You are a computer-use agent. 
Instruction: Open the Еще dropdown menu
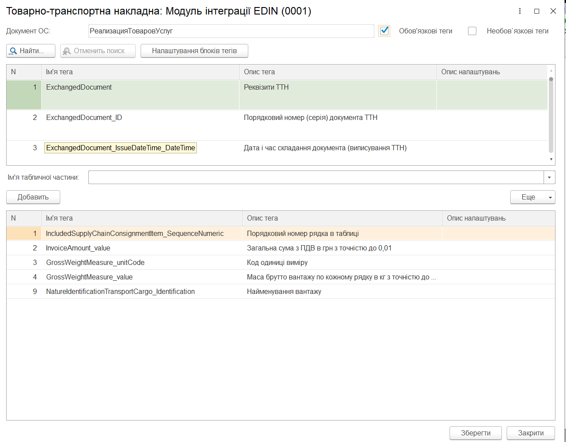click(x=533, y=197)
